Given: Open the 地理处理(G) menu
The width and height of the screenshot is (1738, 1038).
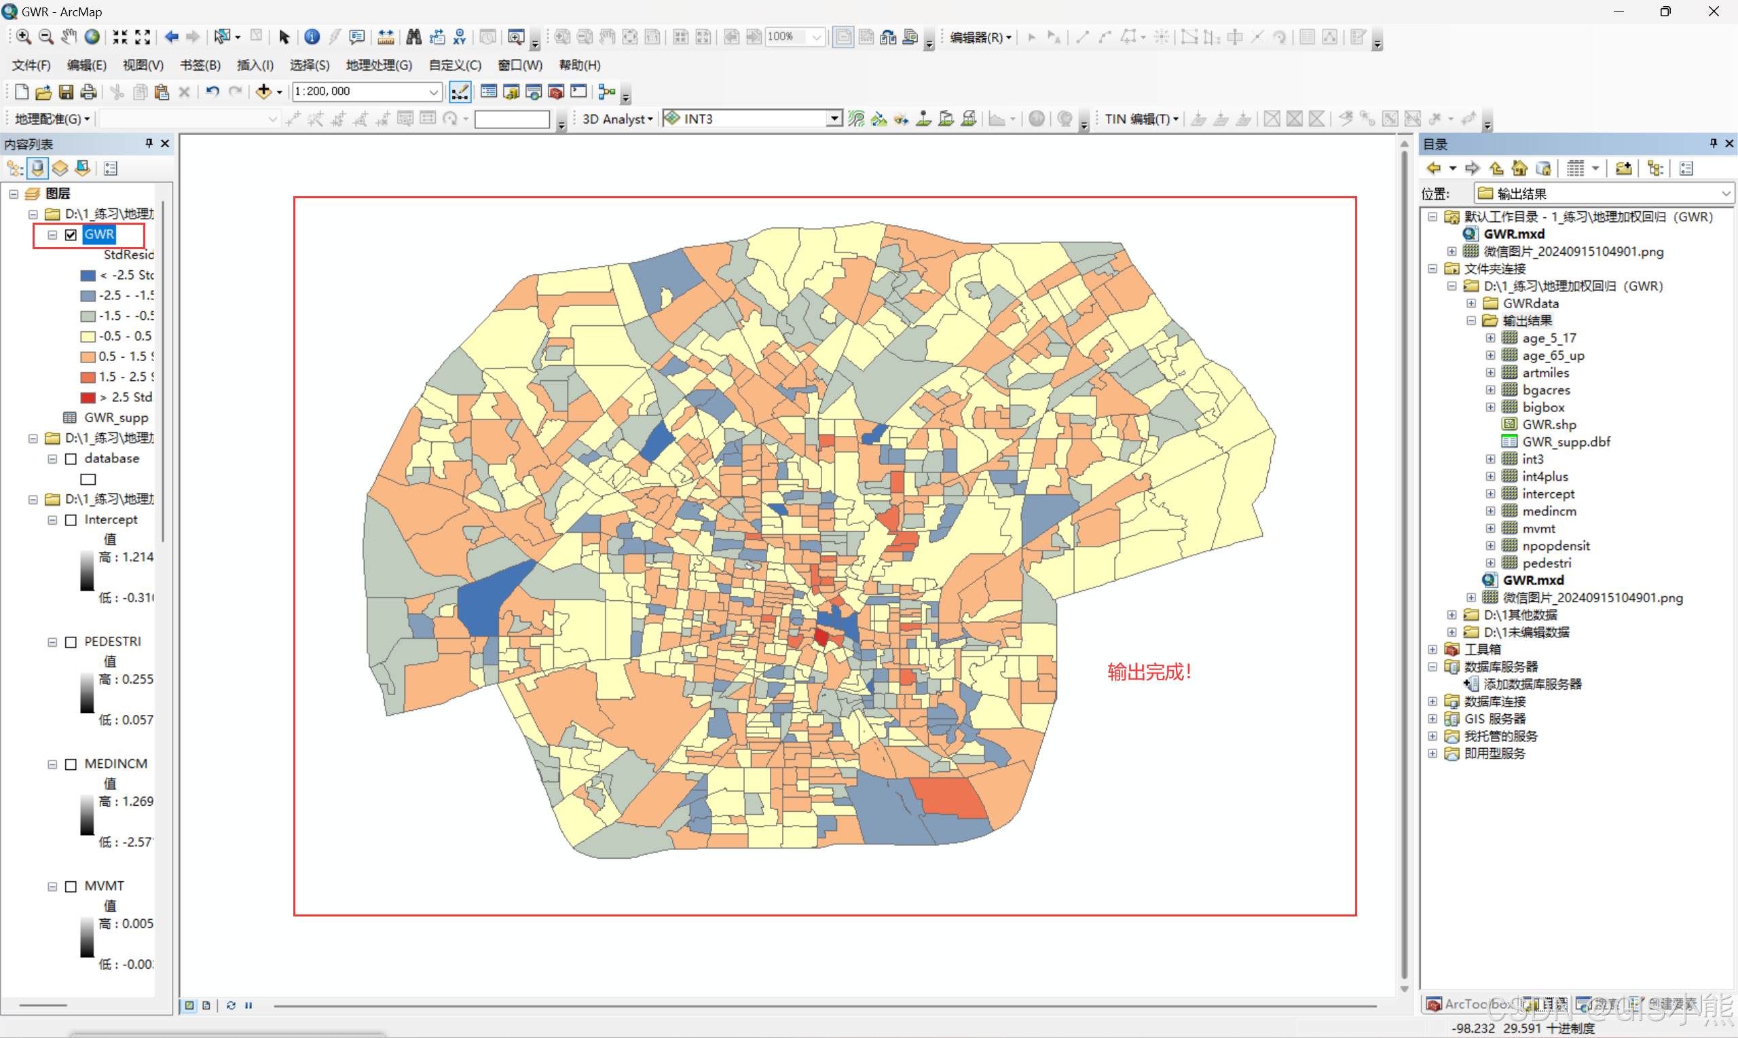Looking at the screenshot, I should (x=378, y=65).
